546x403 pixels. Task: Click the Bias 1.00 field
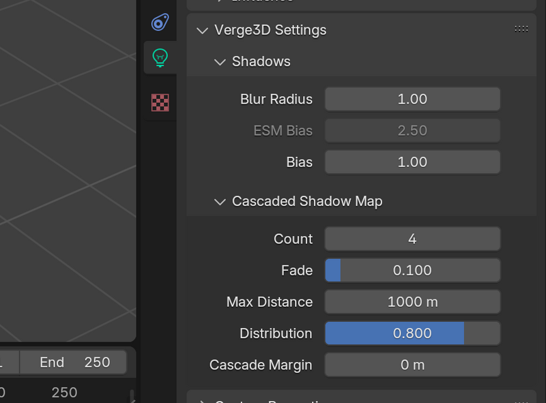[413, 162]
